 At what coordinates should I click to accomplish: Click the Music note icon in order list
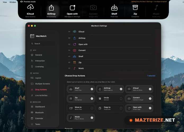coord(74,68)
